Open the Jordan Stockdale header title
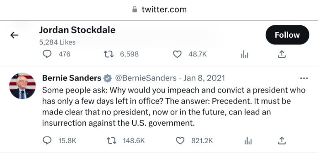Viewport: 318px width, 153px height. tap(77, 30)
